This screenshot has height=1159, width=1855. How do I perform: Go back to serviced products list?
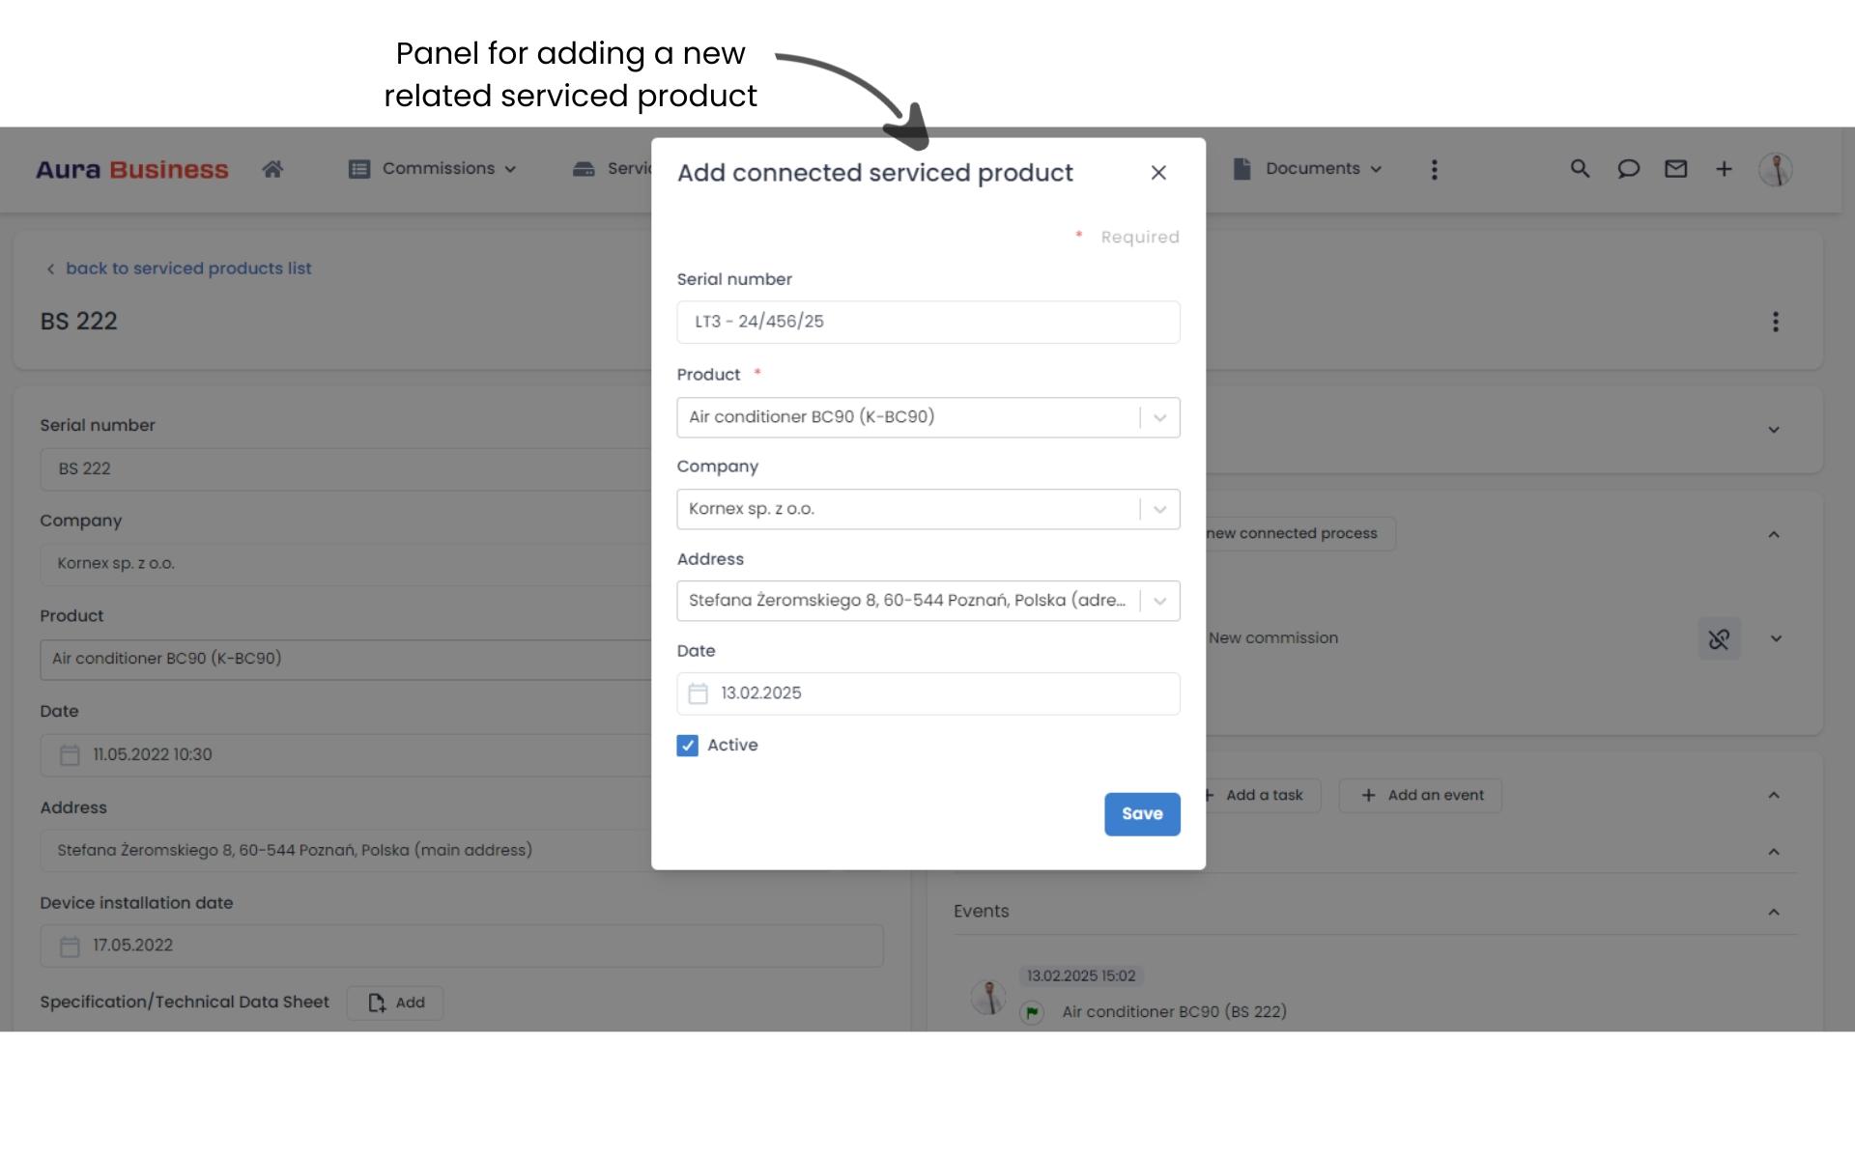(x=187, y=269)
